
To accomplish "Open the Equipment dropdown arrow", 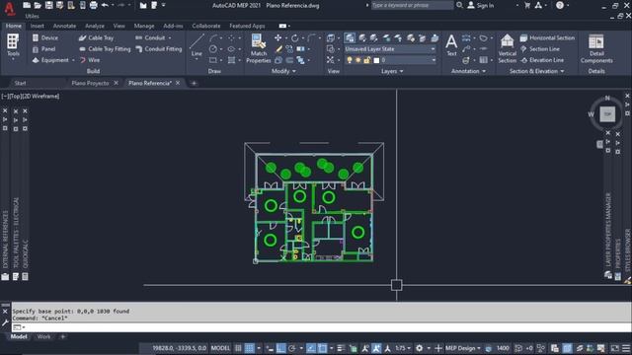I will 73,60.
